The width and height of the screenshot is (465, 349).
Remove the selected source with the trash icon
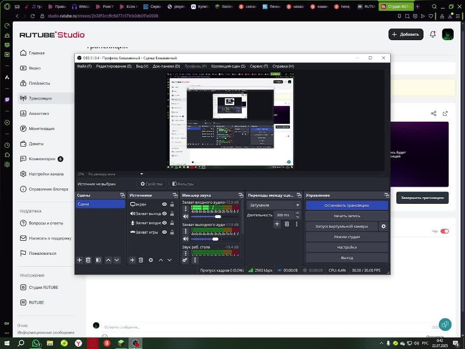pos(141,260)
